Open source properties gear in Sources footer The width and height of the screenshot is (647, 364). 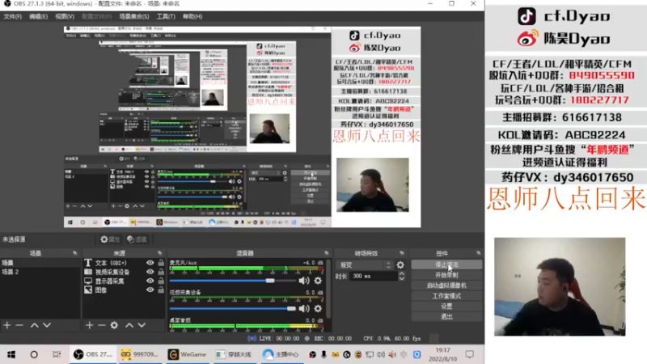pos(114,325)
